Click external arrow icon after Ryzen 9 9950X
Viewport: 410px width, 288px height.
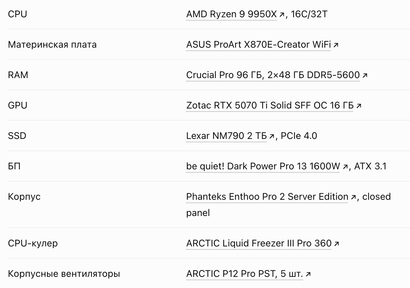[282, 15]
